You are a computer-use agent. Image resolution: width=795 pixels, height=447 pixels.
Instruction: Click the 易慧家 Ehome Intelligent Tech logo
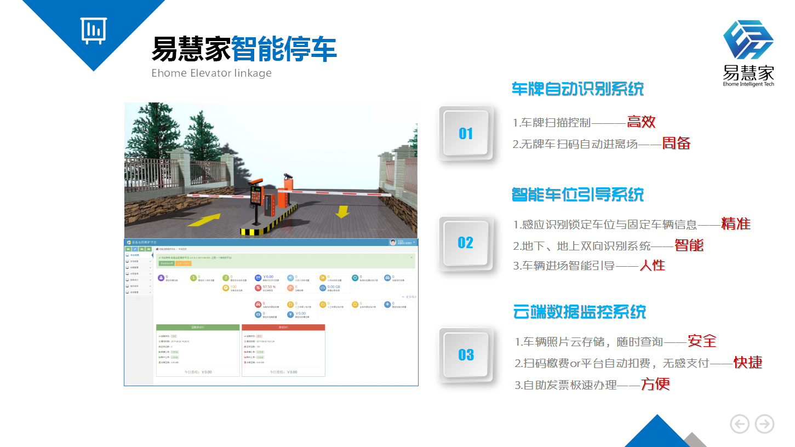pyautogui.click(x=748, y=54)
